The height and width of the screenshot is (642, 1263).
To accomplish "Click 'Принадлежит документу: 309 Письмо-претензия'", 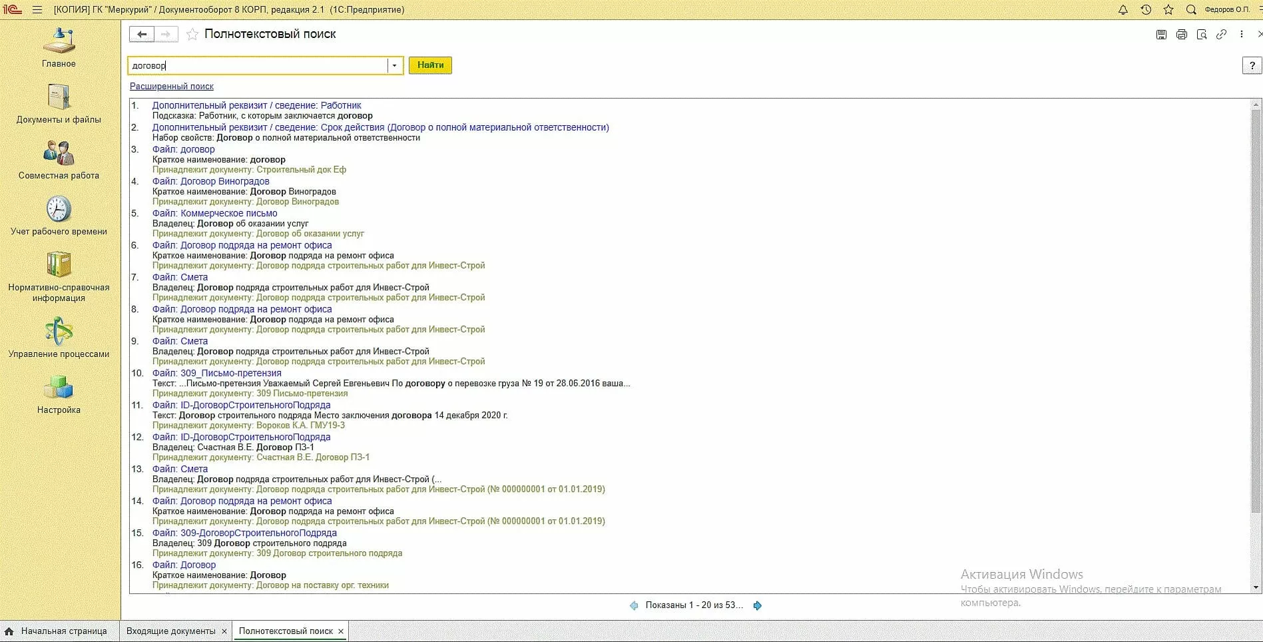I will pos(250,394).
